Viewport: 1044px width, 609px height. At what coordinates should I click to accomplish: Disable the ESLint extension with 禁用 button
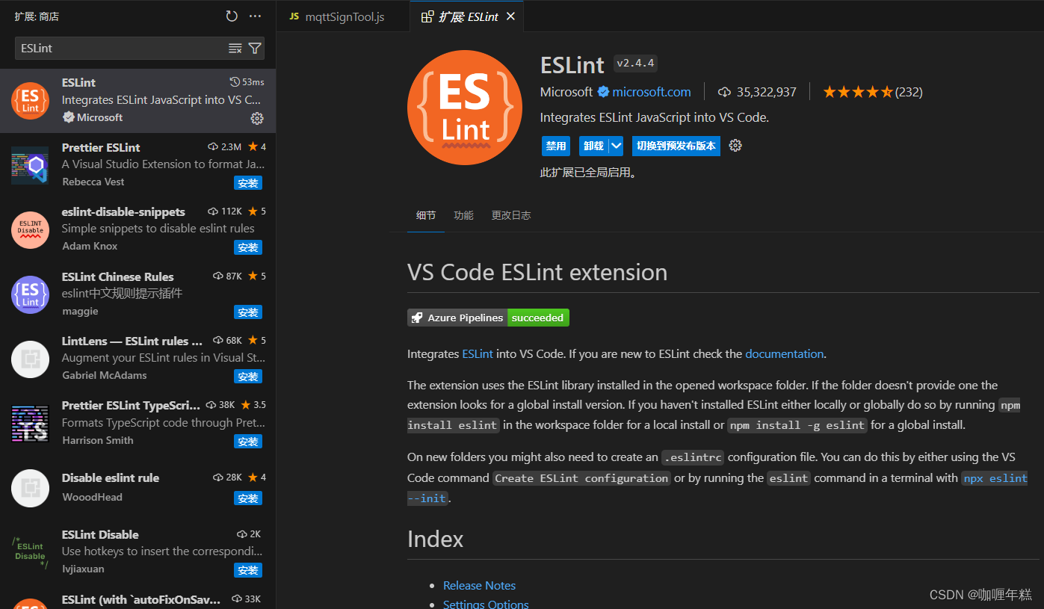pos(556,146)
